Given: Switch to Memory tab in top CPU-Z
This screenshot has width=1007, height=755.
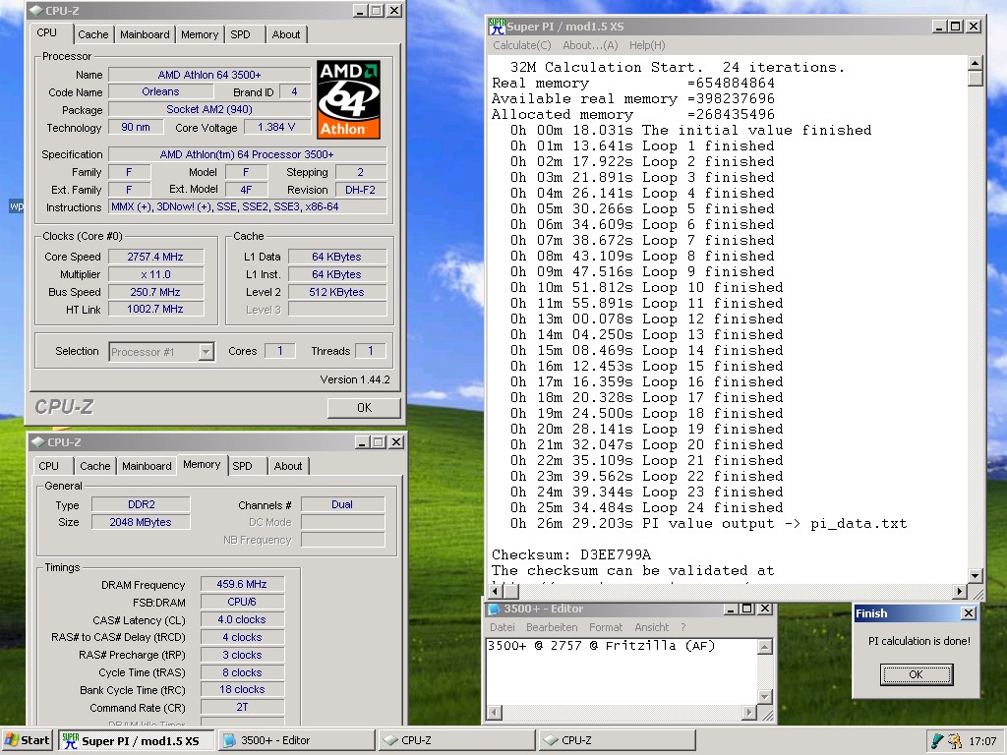Looking at the screenshot, I should tap(199, 34).
